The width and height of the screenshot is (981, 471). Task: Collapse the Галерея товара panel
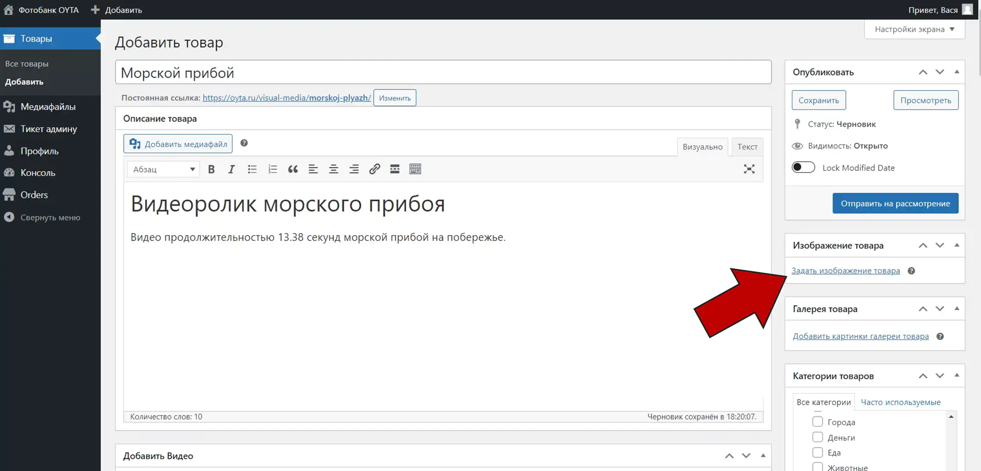[x=956, y=309]
